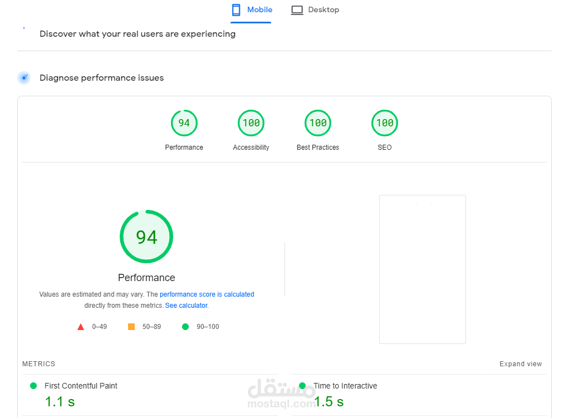
Task: Click the green dot beside Time to Interactive
Action: pyautogui.click(x=302, y=386)
